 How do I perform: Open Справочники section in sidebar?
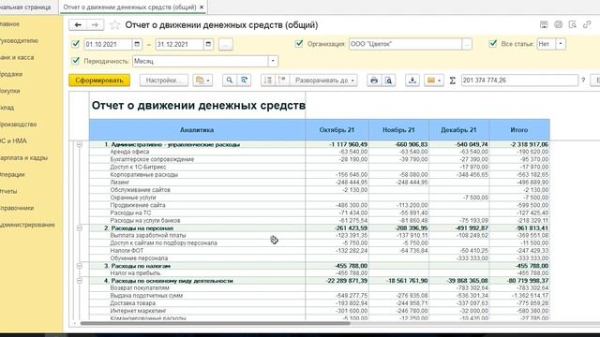tap(17, 208)
